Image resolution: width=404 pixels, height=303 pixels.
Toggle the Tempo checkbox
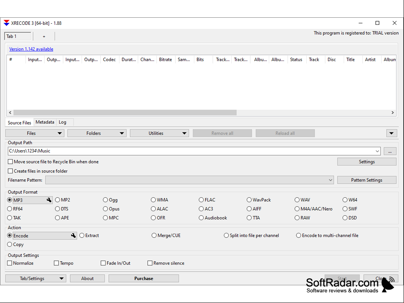click(x=56, y=263)
